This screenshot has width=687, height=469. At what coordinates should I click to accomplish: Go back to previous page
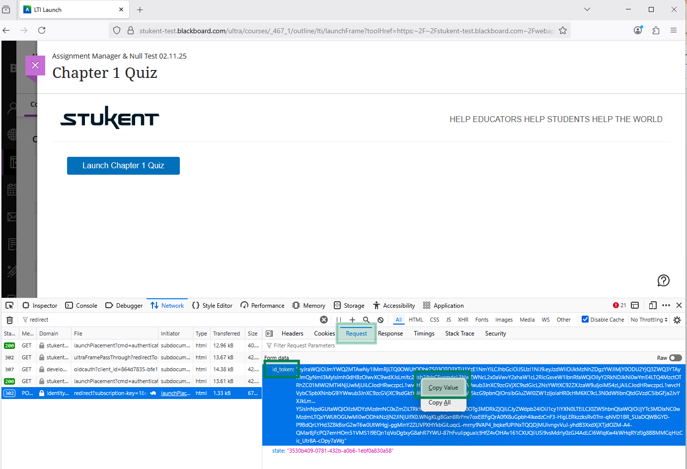click(6, 30)
